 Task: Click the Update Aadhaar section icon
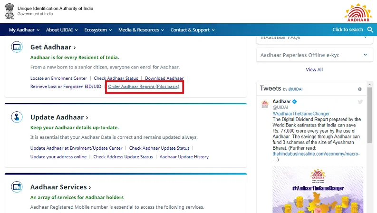click(x=17, y=117)
